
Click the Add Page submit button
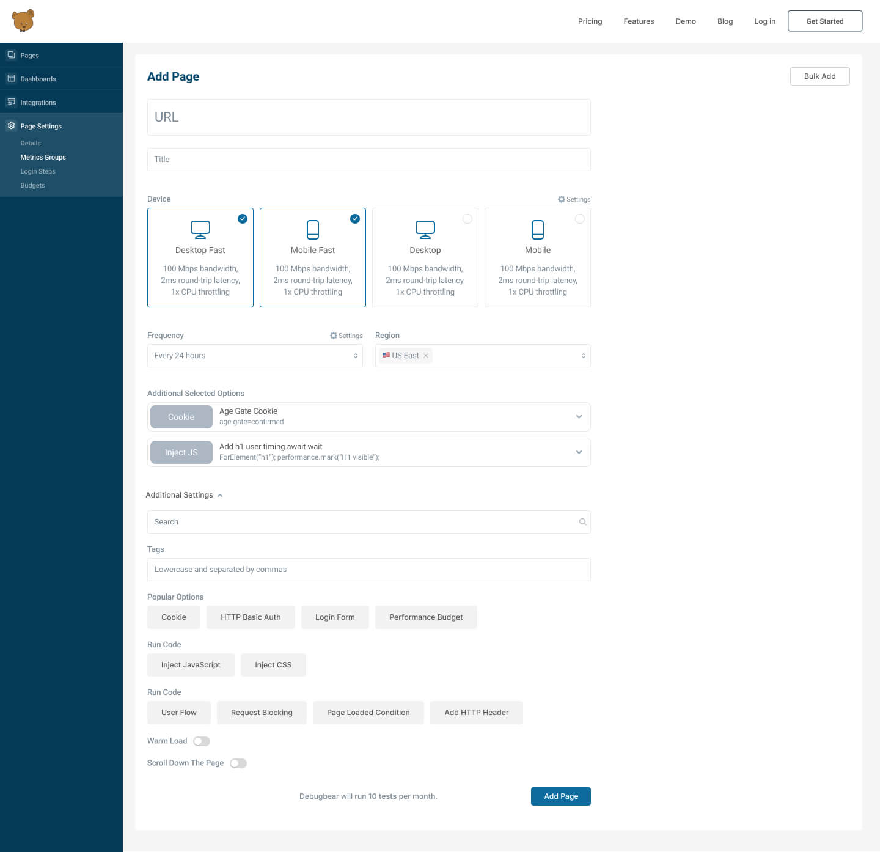pyautogui.click(x=560, y=796)
